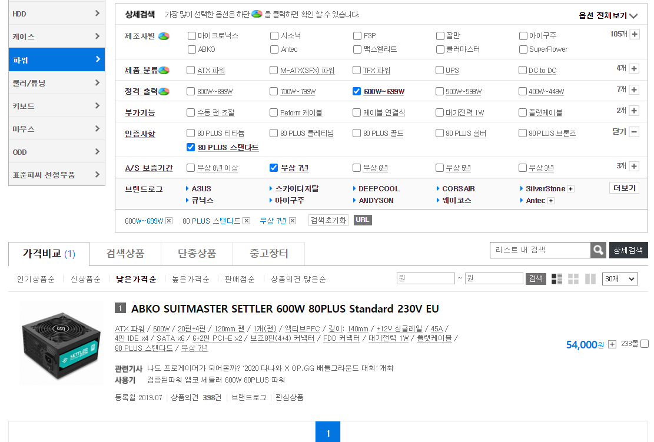
Task: Switch to the 단종상품 tab
Action: (x=197, y=254)
